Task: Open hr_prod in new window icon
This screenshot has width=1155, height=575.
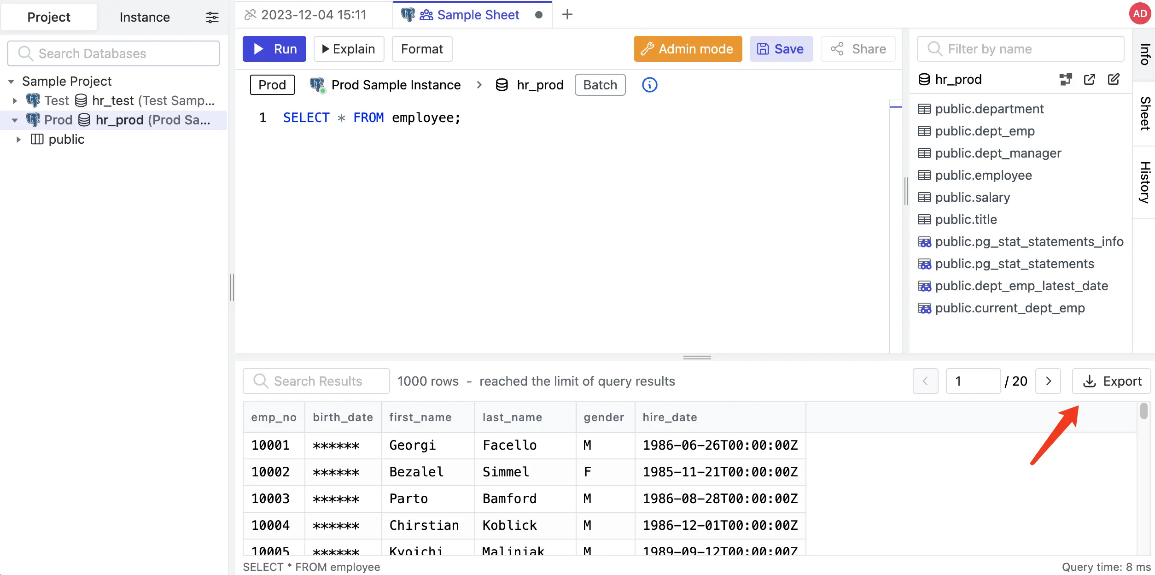Action: [1089, 79]
